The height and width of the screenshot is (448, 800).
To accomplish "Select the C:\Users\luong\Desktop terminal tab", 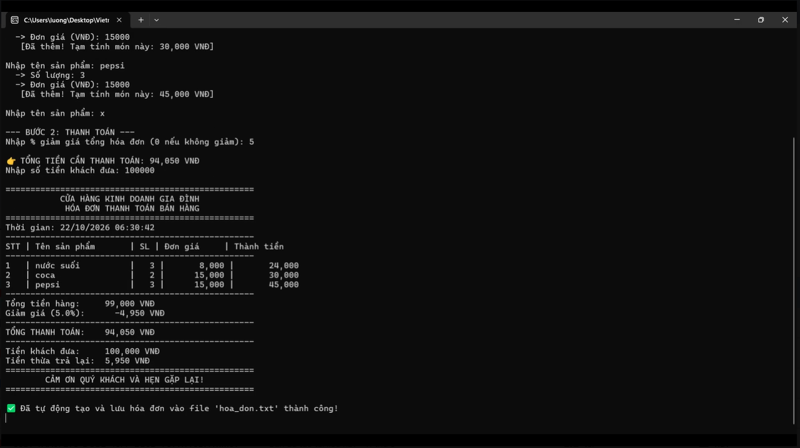I will coord(66,20).
